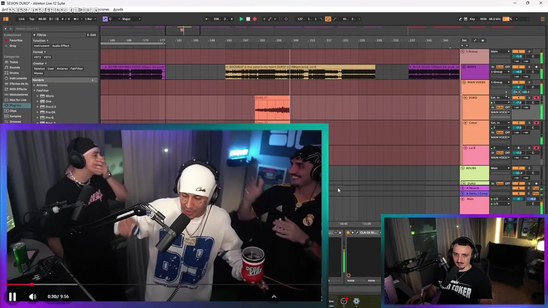Toggle the Link sync button
The image size is (548, 308).
pos(21,19)
